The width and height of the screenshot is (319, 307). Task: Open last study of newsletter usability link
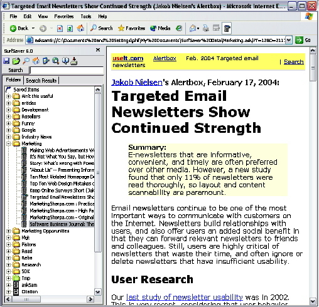coord(185,297)
